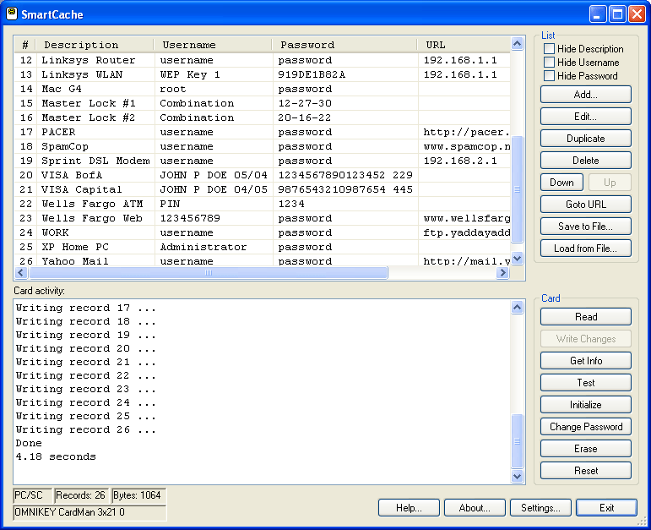Select the Master Lock #2 record
The width and height of the screenshot is (651, 530).
click(x=263, y=117)
